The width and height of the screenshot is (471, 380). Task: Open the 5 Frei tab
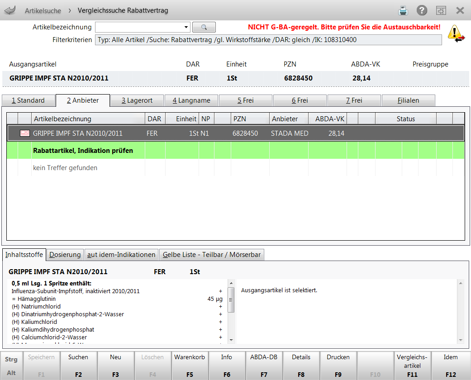pyautogui.click(x=245, y=100)
